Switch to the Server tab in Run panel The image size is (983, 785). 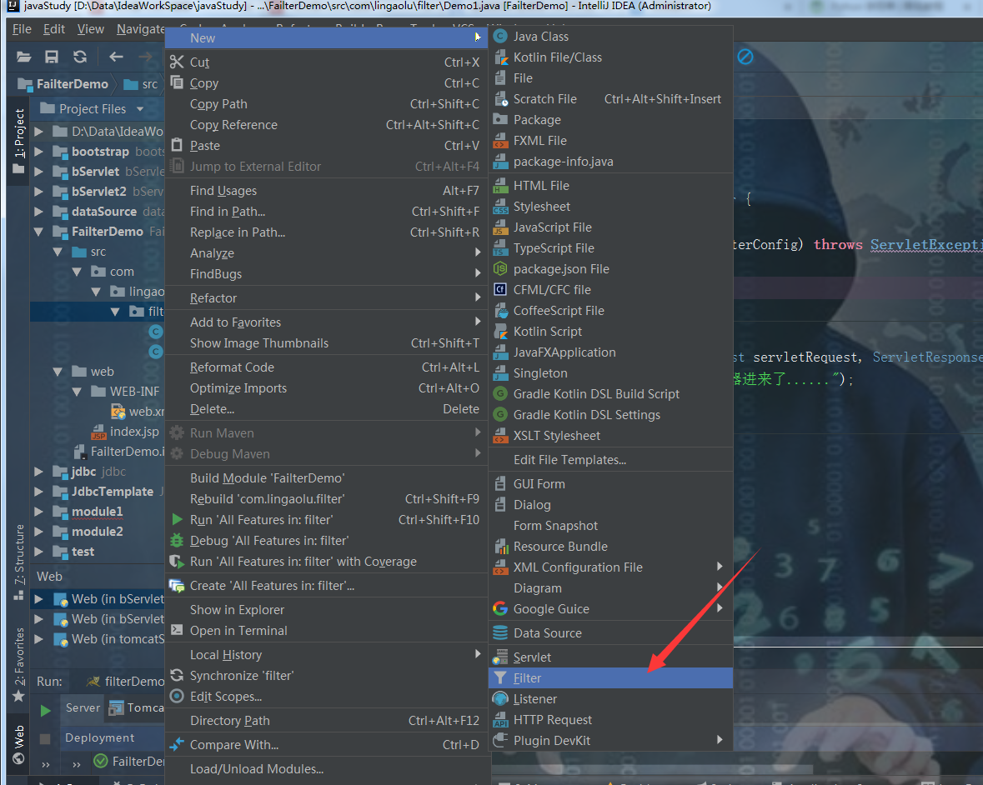click(83, 708)
